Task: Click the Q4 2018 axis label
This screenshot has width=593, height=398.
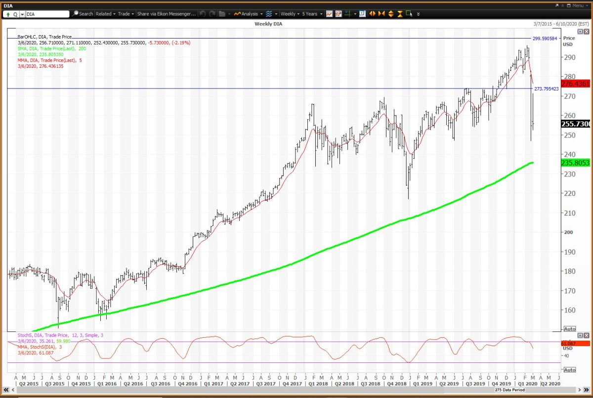Action: coord(397,383)
